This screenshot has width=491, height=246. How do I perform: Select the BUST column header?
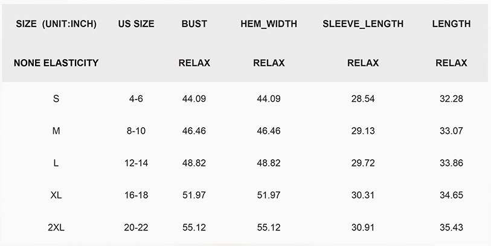(x=194, y=24)
